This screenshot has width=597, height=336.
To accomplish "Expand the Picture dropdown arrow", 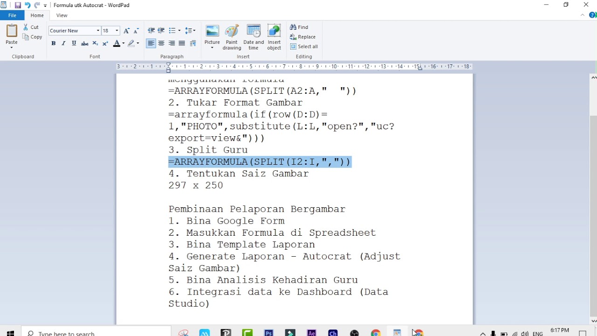I will pyautogui.click(x=212, y=48).
